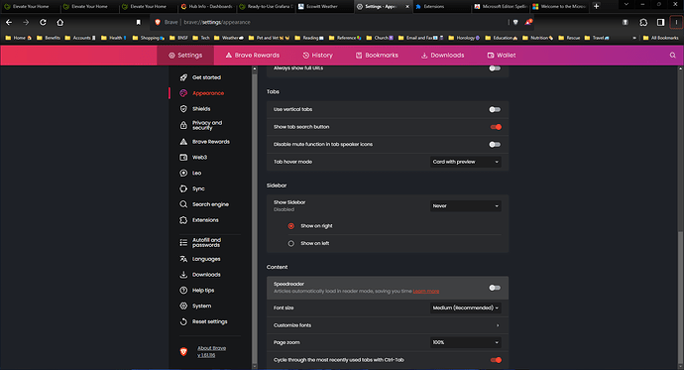
Task: Toggle Cycle through most recently used tabs switch
Action: coord(496,360)
